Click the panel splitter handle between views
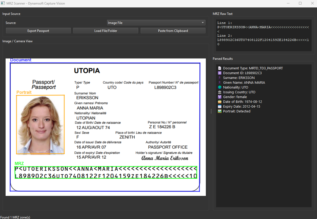Screen dimensions: 317x219 [x=211, y=111]
